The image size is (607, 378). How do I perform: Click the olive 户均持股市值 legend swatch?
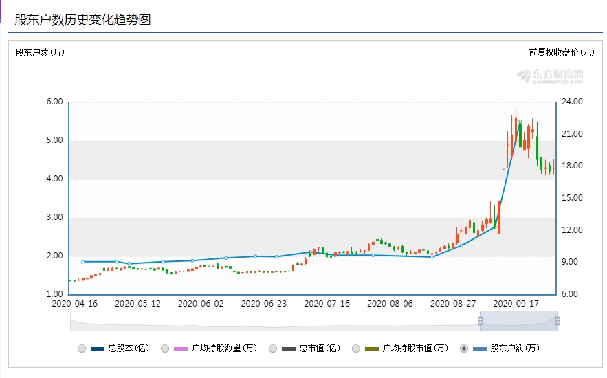(373, 348)
